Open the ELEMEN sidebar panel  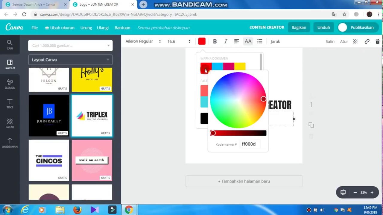tap(10, 84)
